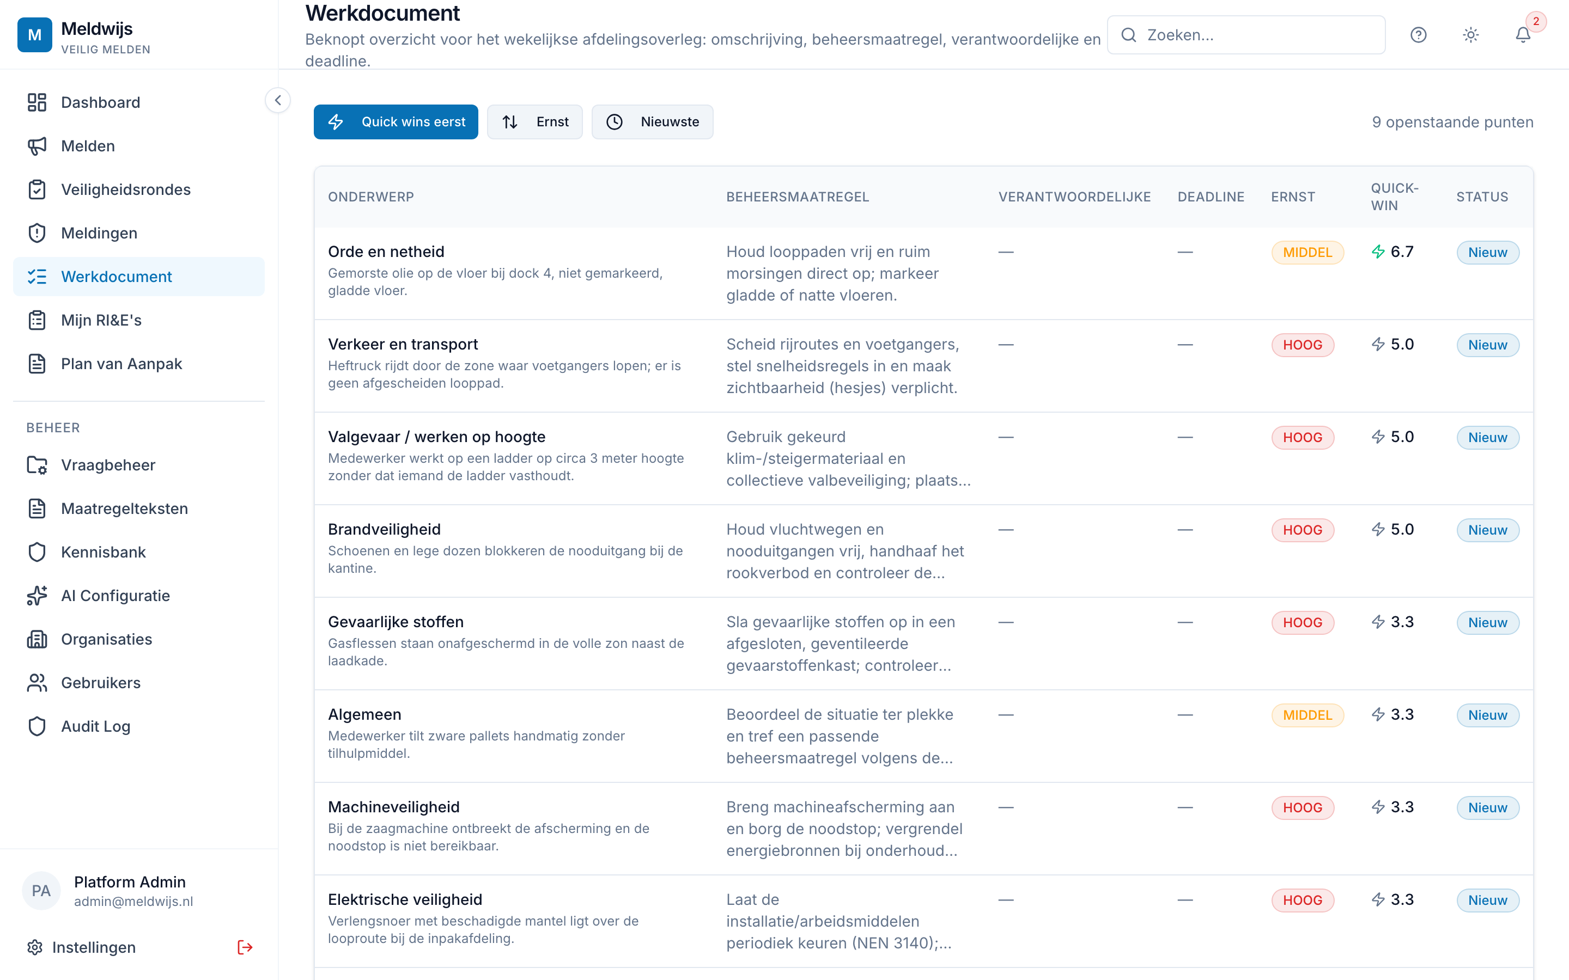This screenshot has height=980, width=1569.
Task: Click the DEADLINE column header
Action: point(1211,197)
